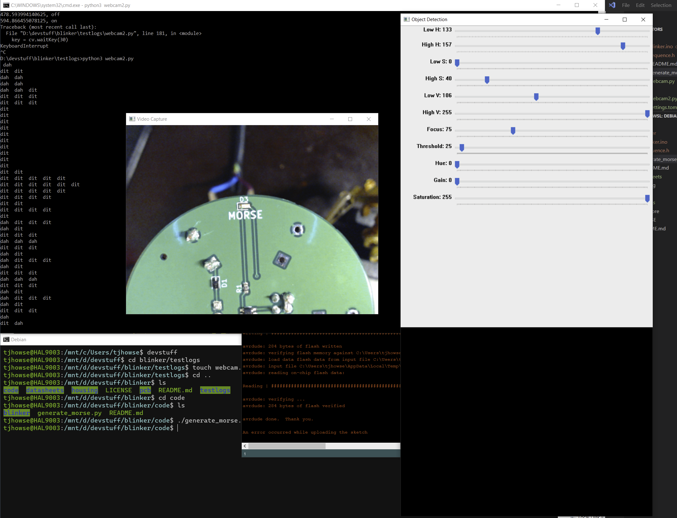Click the webcam feed in Video Capture
Screen dimensions: 677x518
[252, 219]
